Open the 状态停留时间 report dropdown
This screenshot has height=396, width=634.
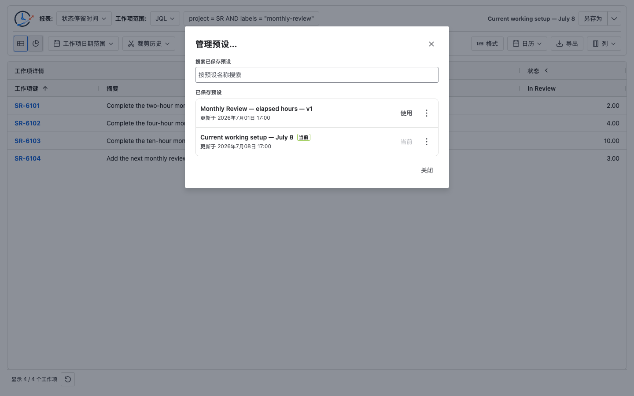coord(84,18)
